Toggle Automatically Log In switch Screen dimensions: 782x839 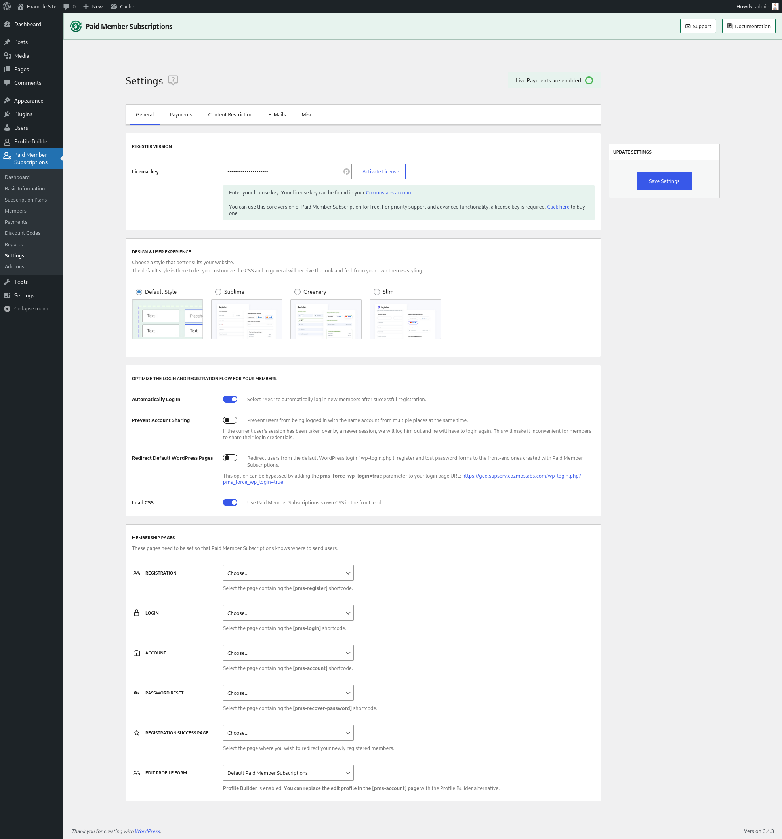[230, 399]
